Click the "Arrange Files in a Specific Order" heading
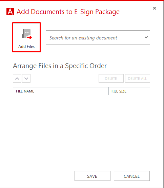164x188 pixels. tap(60, 66)
